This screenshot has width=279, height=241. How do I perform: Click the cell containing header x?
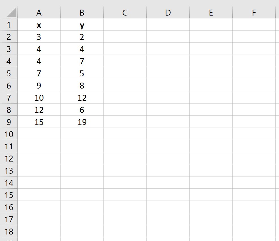point(39,25)
